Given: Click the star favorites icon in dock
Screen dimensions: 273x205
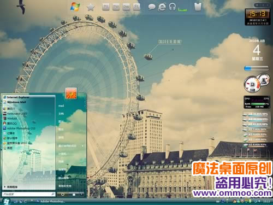Looking at the screenshot, I should (x=91, y=7).
